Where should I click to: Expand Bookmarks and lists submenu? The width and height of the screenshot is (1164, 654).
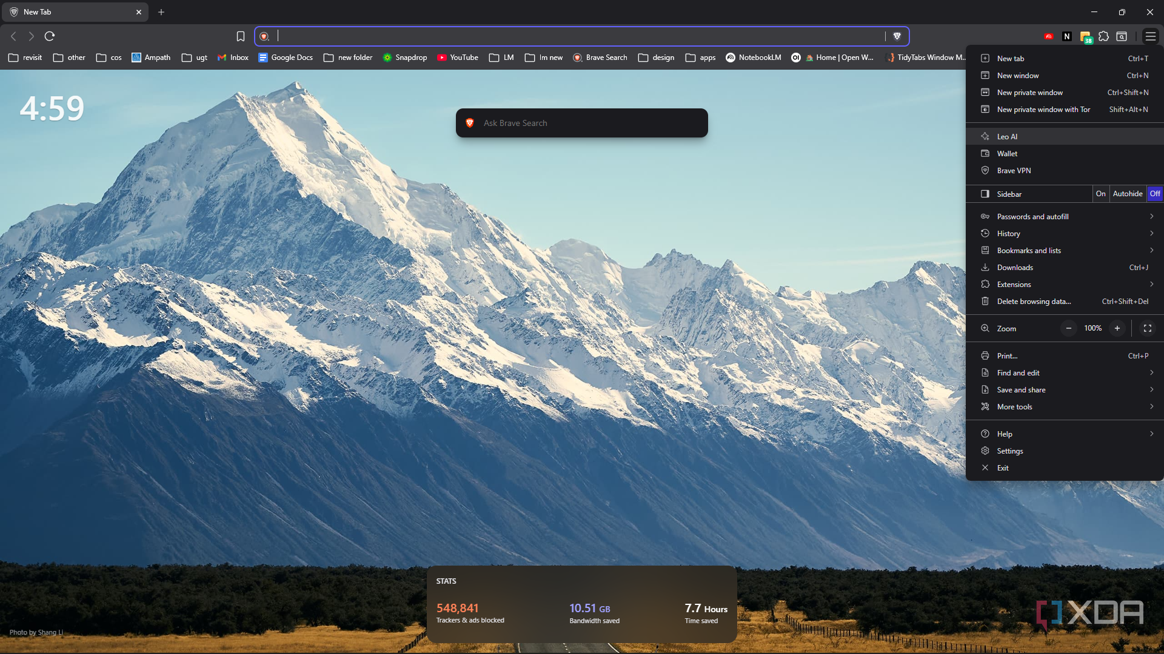coord(1065,251)
